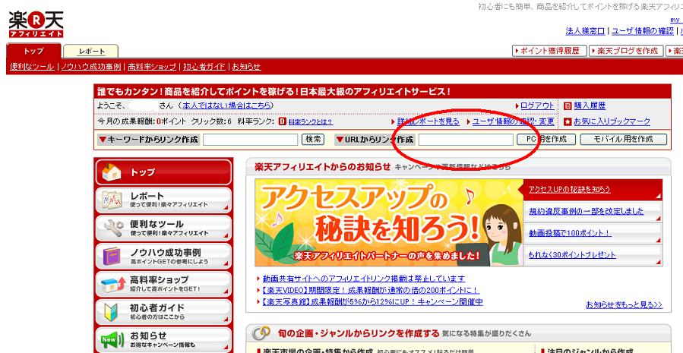Image resolution: width=683 pixels, height=353 pixels.
Task: Click the beginner mark icon for 初心者ガイド
Action: (x=111, y=312)
